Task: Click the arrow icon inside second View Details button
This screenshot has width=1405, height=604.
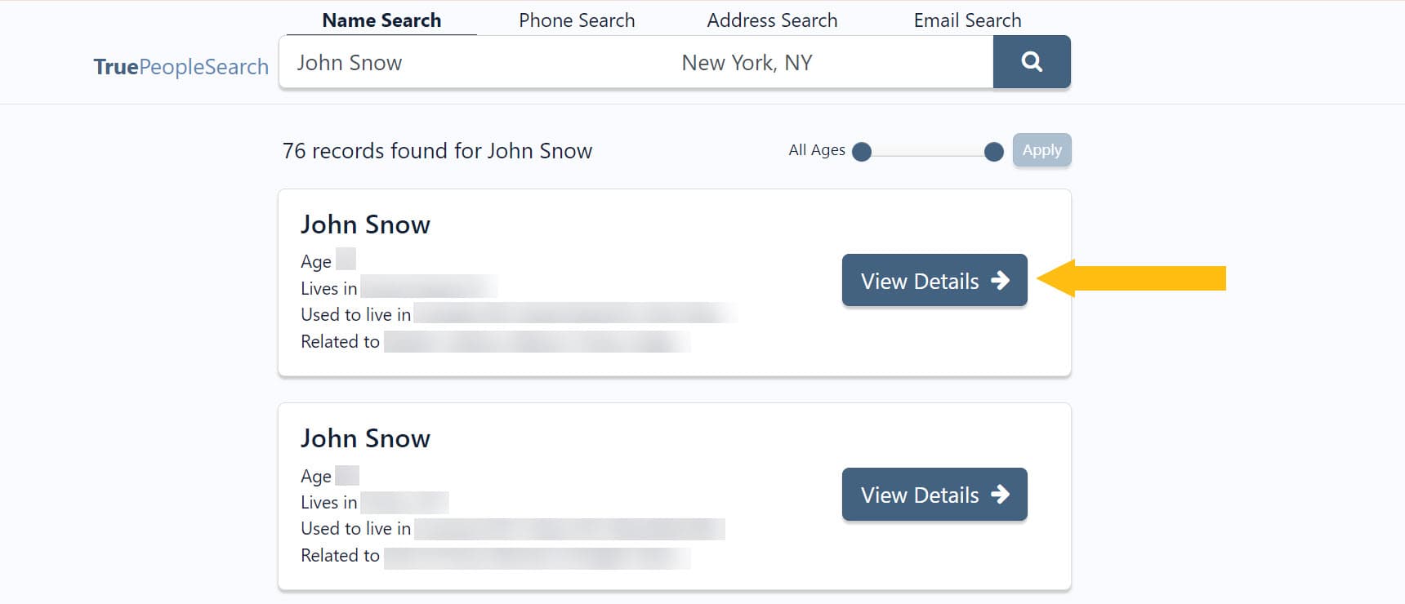Action: pyautogui.click(x=1001, y=494)
